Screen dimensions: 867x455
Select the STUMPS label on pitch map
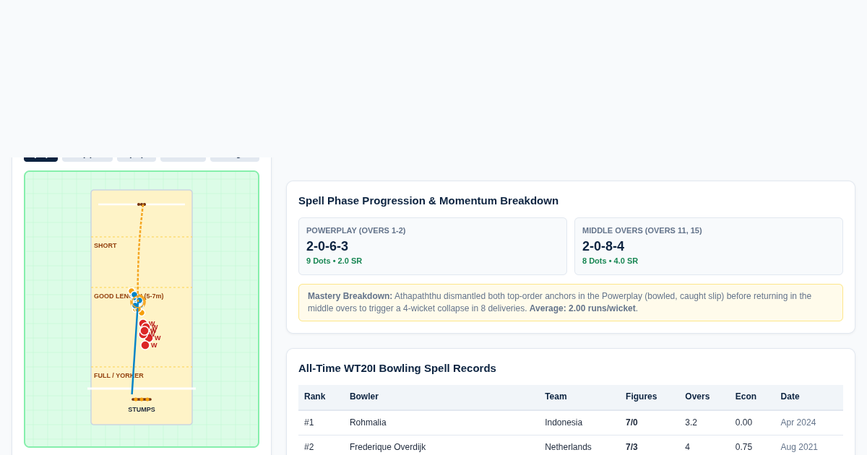(x=142, y=409)
